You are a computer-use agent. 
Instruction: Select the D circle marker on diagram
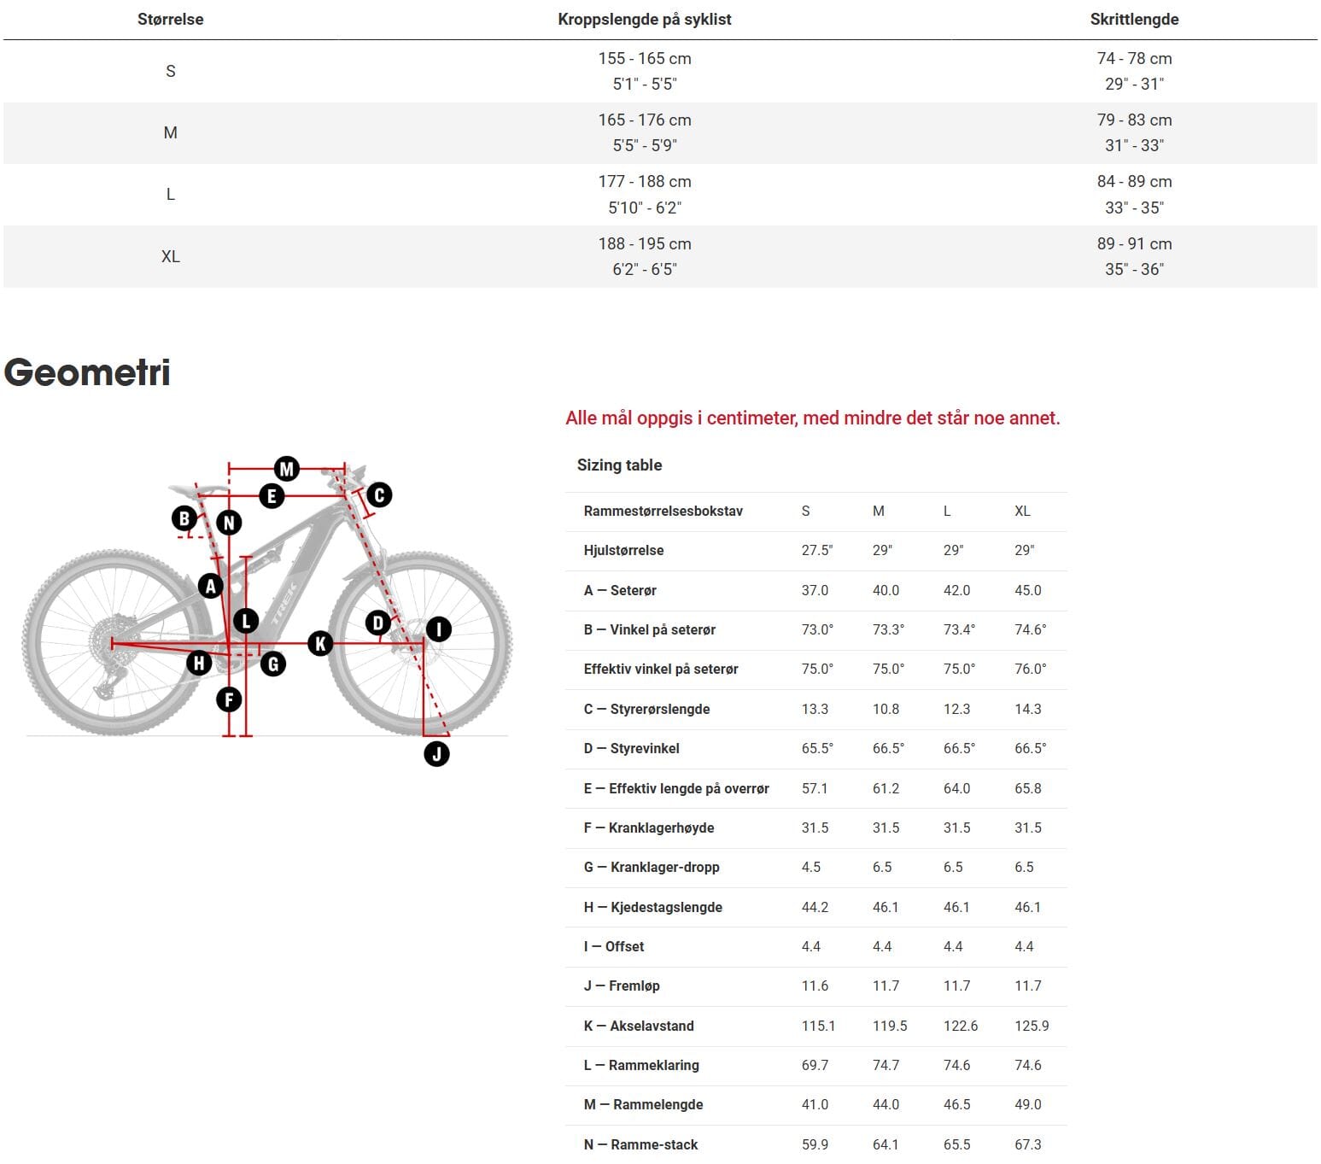point(378,623)
